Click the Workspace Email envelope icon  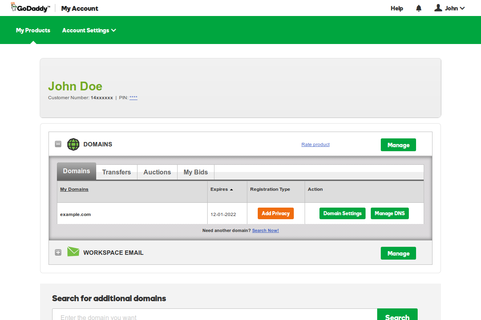pyautogui.click(x=73, y=252)
